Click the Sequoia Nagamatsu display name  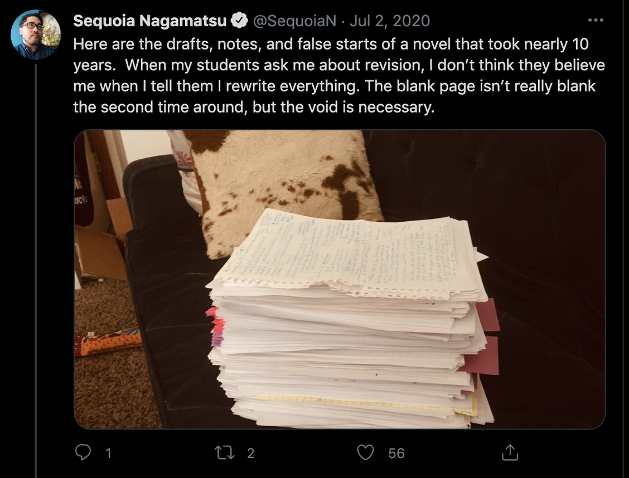click(x=150, y=21)
